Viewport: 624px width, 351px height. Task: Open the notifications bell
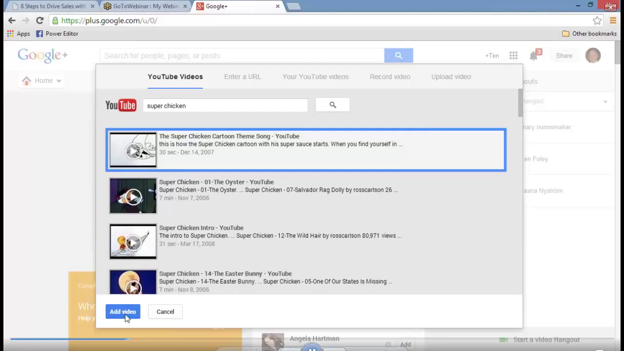(534, 55)
